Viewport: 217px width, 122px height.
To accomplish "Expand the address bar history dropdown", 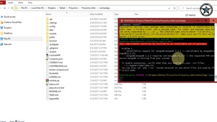I will pos(169,8).
